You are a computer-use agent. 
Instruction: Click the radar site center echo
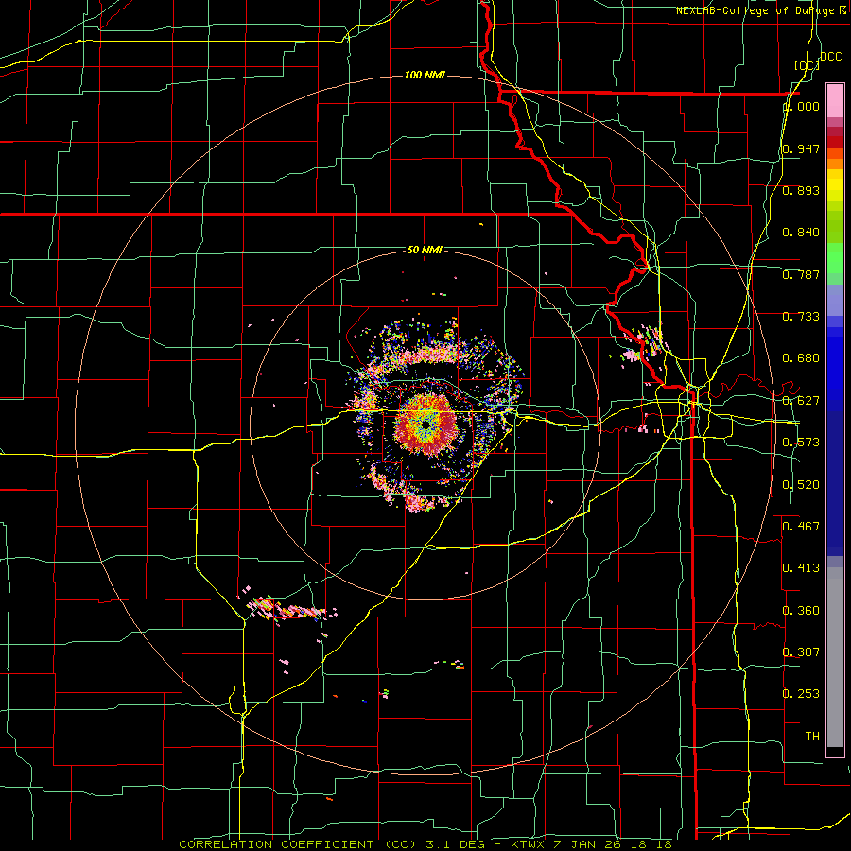[426, 425]
